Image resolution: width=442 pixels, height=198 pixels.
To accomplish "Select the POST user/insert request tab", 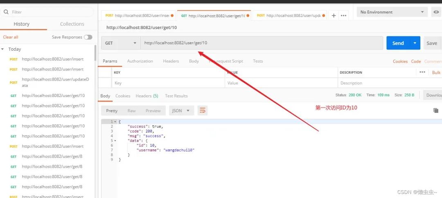I will [139, 16].
